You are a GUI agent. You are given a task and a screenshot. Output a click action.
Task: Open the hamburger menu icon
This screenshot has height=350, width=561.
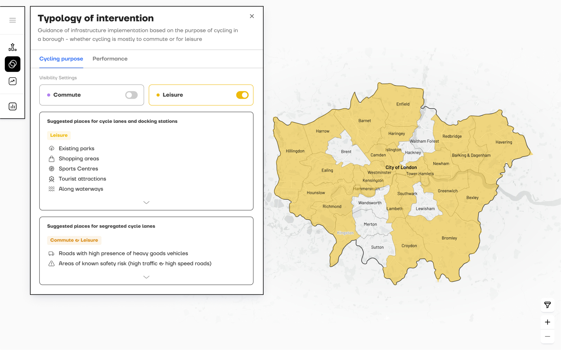point(13,20)
